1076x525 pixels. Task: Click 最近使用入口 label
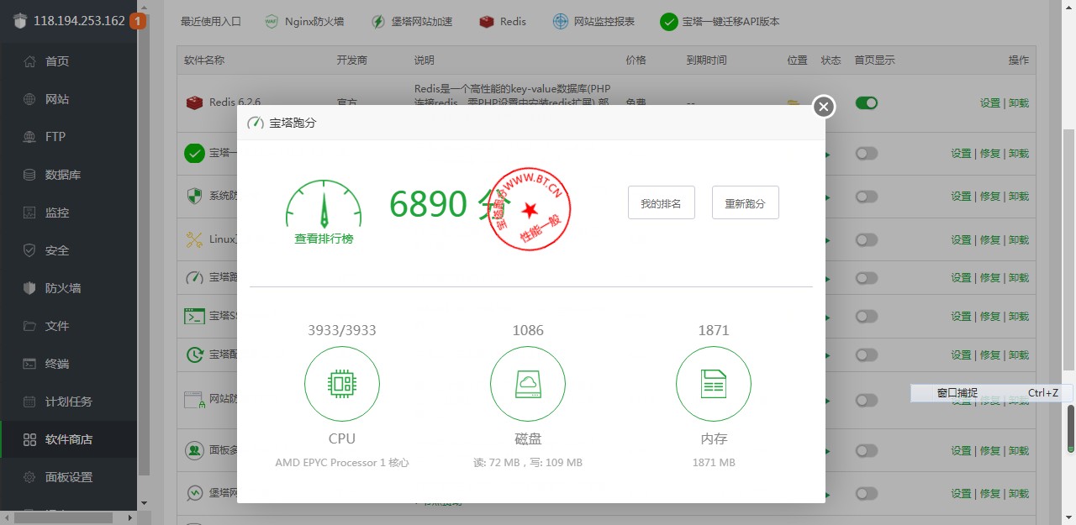211,22
